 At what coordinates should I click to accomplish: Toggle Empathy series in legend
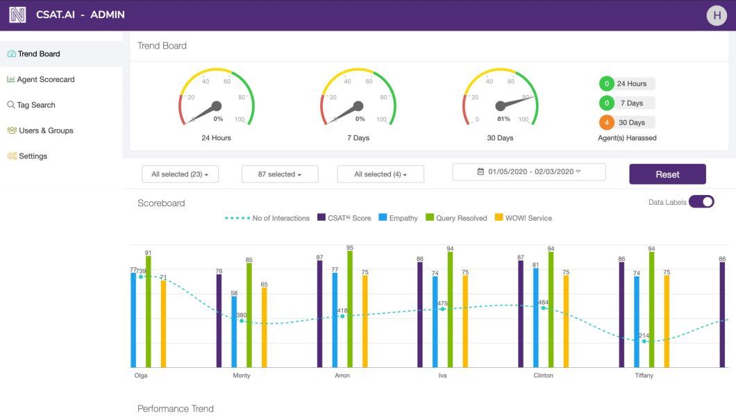point(398,218)
